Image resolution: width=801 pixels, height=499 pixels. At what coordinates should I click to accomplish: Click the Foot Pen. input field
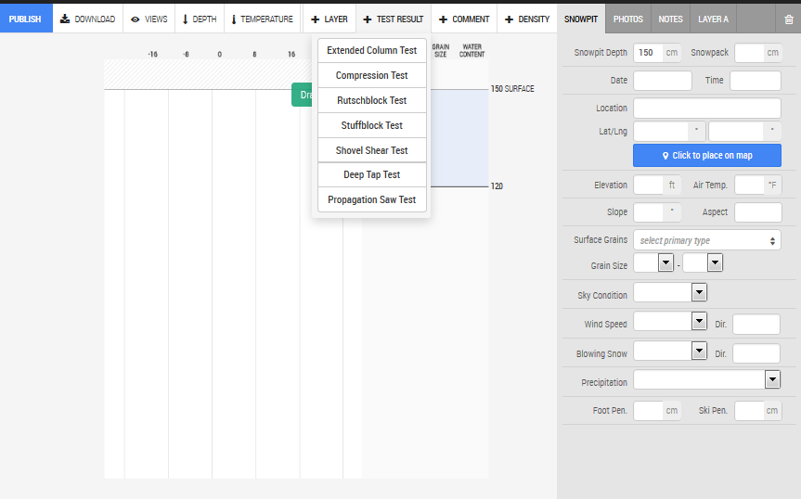pyautogui.click(x=648, y=410)
